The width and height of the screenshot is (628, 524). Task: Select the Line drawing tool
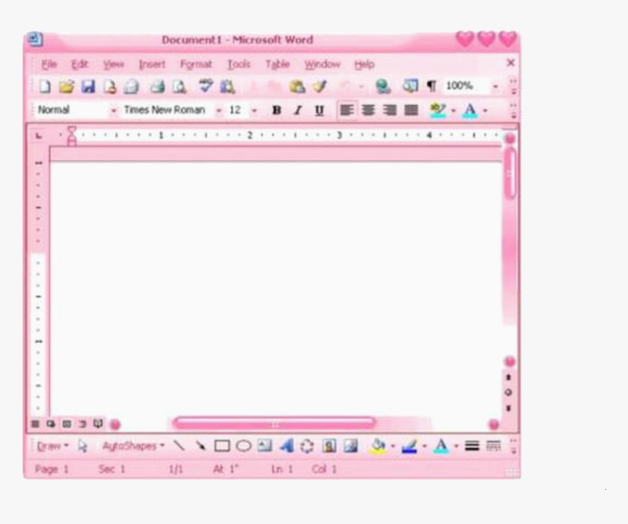click(179, 445)
